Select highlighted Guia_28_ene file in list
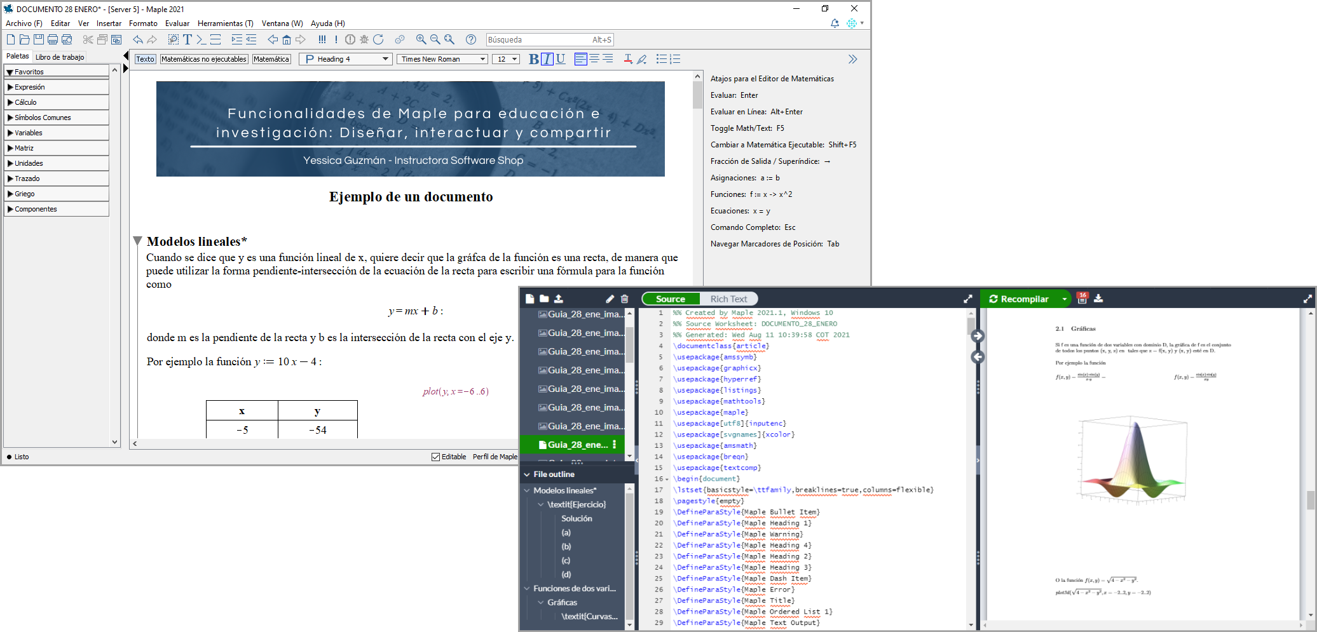The height and width of the screenshot is (632, 1317). click(572, 445)
